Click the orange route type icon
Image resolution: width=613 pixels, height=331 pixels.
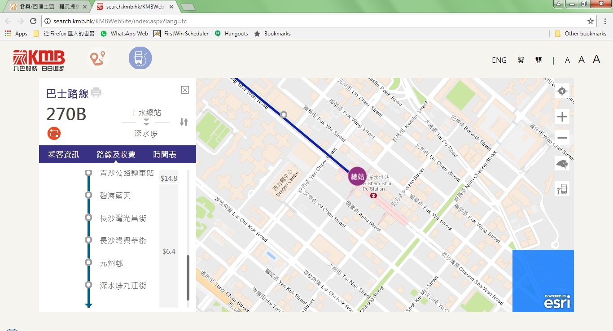pyautogui.click(x=54, y=133)
